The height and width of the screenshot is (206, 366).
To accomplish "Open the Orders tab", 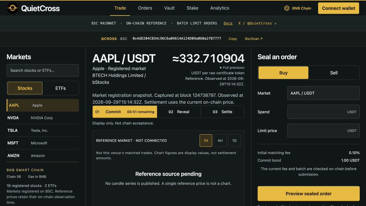I will point(145,8).
